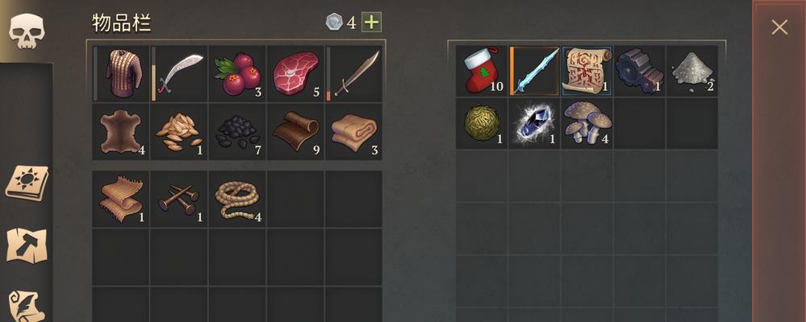806x322 pixels.
Task: Open the quill scroll sidebar tab
Action: pyautogui.click(x=27, y=306)
